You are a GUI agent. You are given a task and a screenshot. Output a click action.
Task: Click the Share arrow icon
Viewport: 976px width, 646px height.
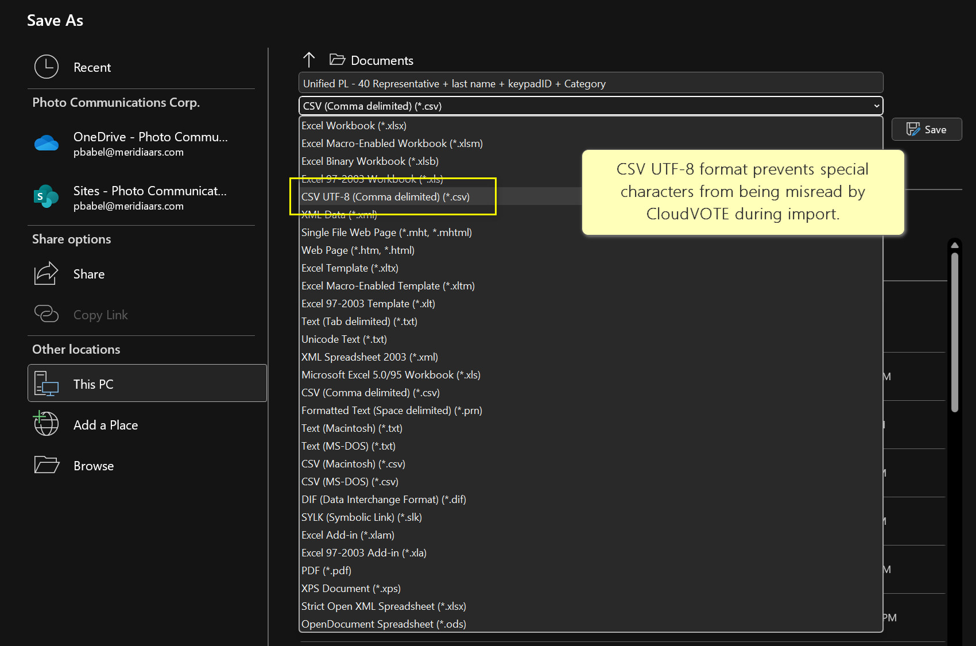(47, 273)
